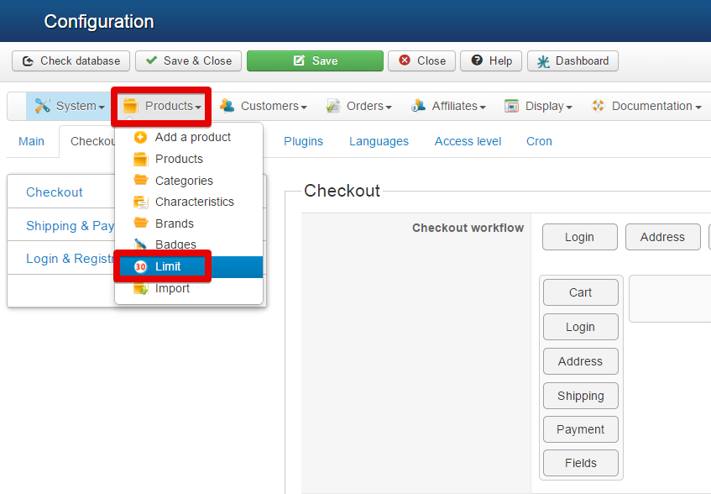Click the folder icon beside Categories

click(140, 180)
